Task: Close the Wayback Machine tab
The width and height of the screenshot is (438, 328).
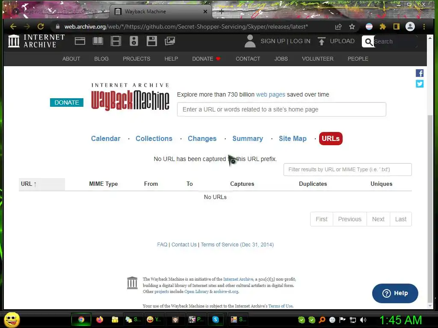Action: click(205, 12)
